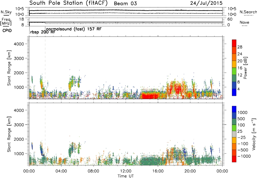Click the CPID row label

[x=7, y=31]
